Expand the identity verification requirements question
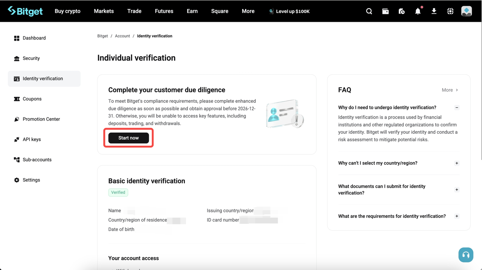The width and height of the screenshot is (482, 270). coord(456,216)
